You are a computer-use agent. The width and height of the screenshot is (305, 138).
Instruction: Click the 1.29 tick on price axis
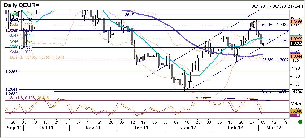pyautogui.click(x=296, y=68)
